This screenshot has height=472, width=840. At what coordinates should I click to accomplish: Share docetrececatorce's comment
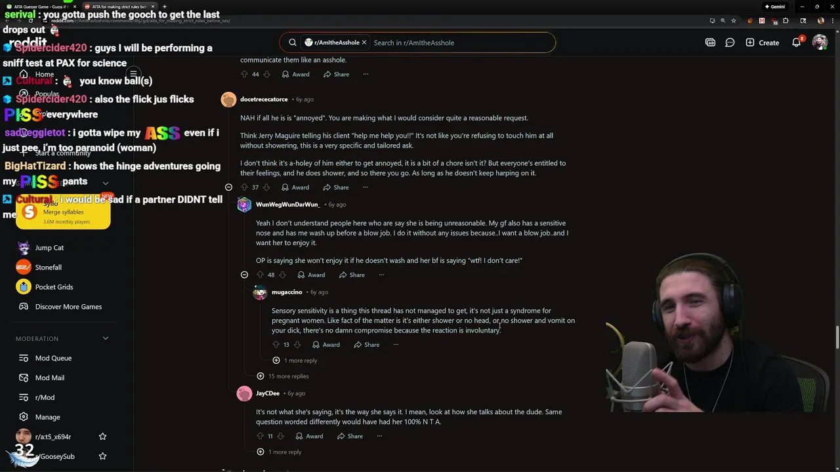[x=336, y=187]
